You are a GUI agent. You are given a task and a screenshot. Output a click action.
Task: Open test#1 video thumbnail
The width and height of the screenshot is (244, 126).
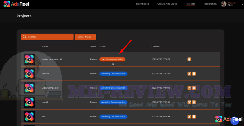pos(29,102)
